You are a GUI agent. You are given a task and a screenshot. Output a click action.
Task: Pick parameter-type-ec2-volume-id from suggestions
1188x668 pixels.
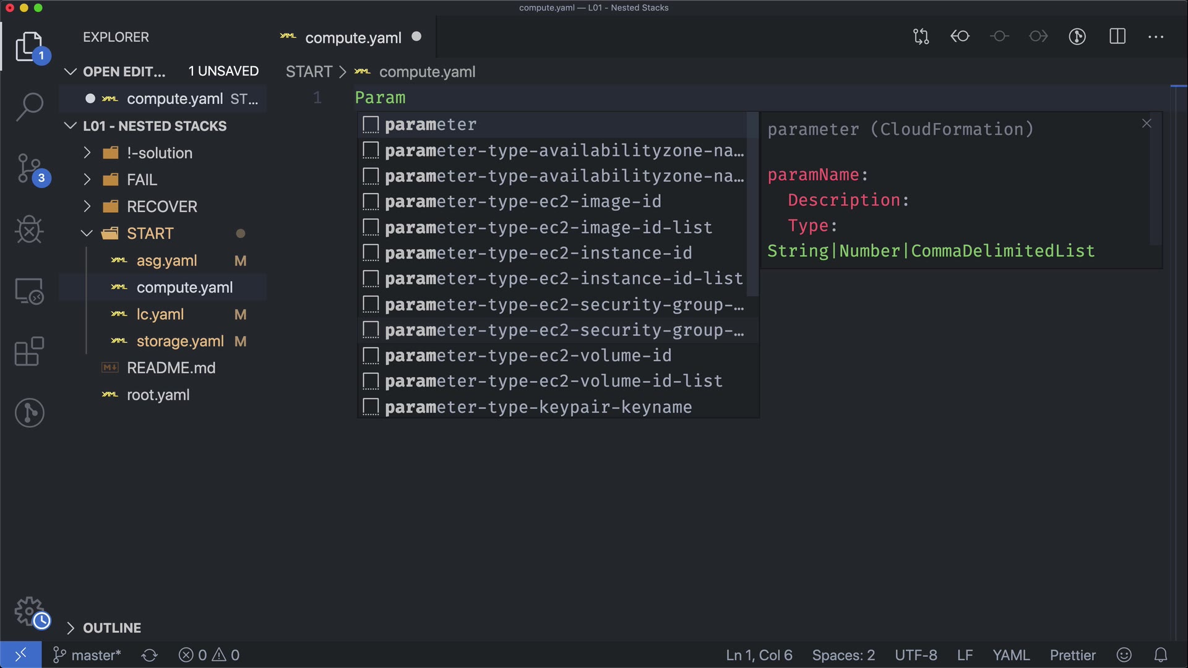pos(528,356)
